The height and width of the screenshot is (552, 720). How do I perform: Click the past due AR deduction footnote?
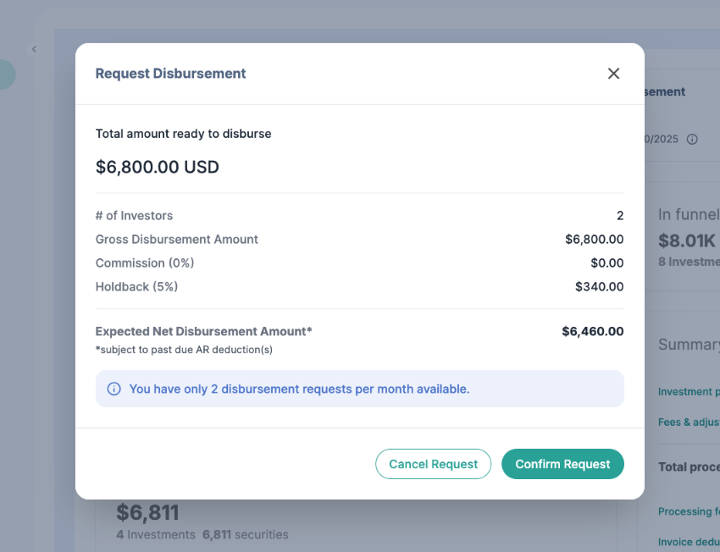(x=184, y=349)
